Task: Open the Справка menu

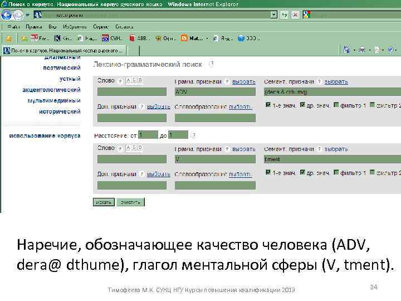Action: pyautogui.click(x=124, y=27)
